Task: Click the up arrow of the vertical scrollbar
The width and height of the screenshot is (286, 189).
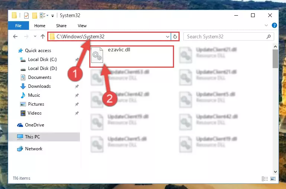Action: point(275,47)
